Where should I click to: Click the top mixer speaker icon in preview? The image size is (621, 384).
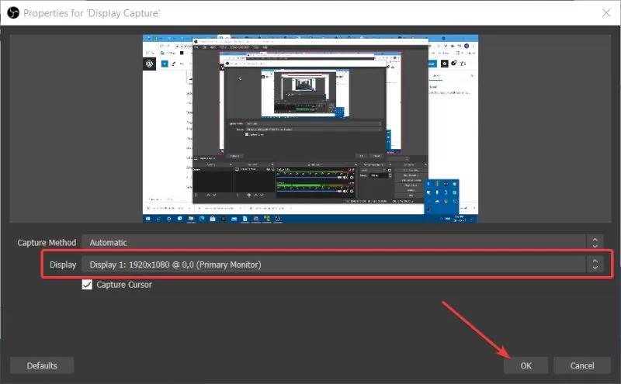coord(345,178)
